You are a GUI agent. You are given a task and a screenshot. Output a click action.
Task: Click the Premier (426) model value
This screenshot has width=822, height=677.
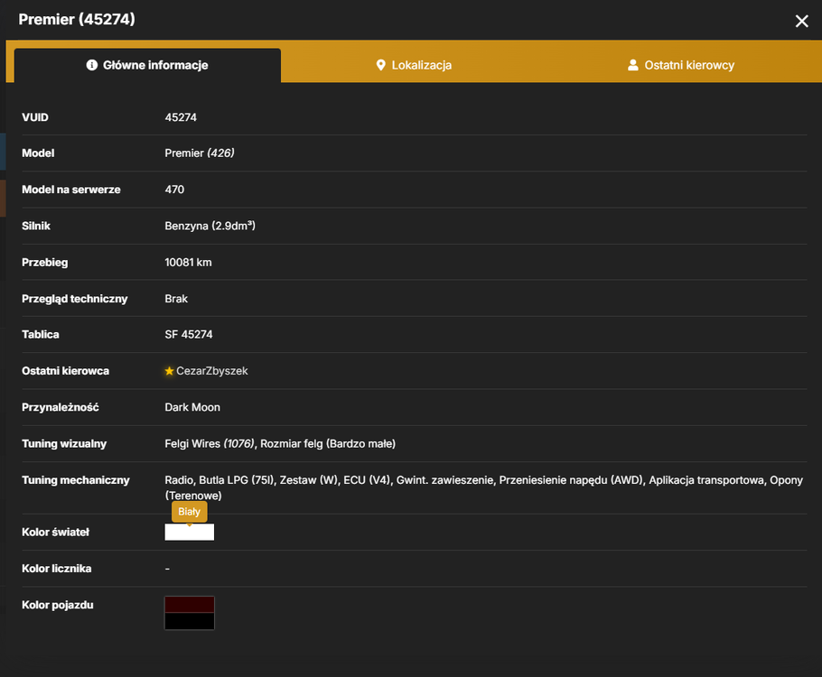(200, 153)
